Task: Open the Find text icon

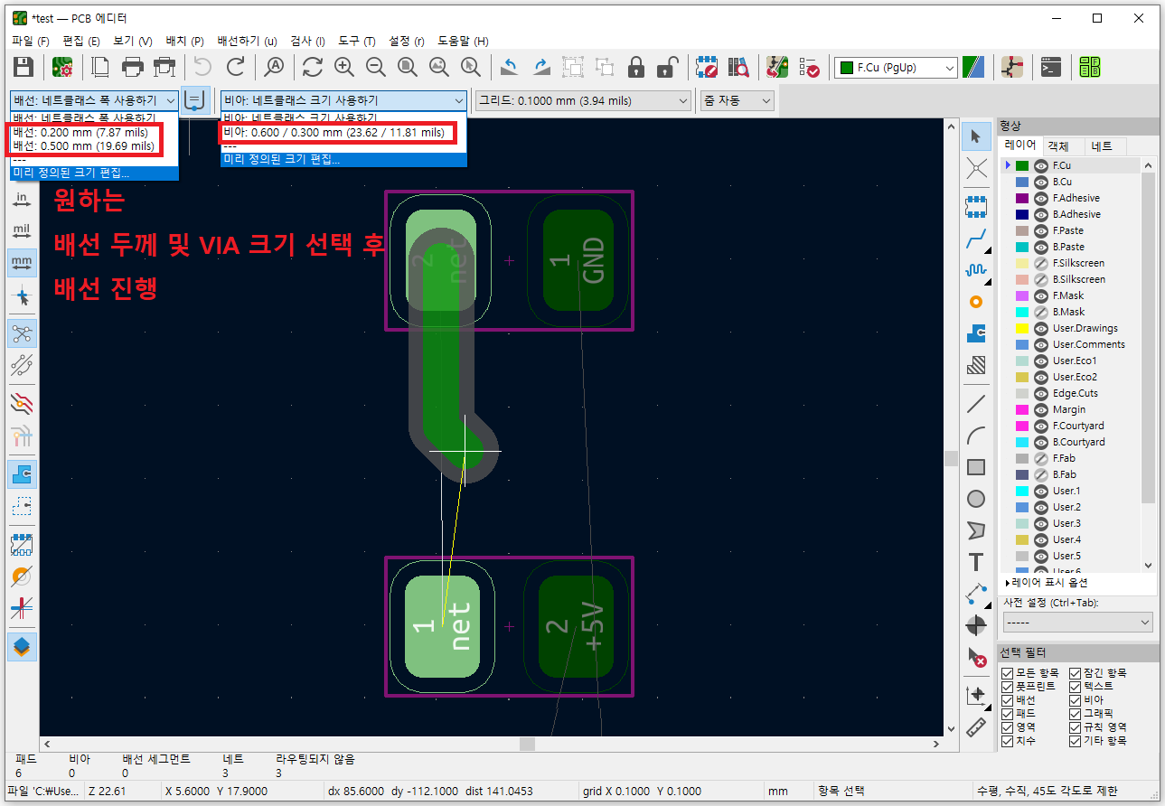Action: (x=274, y=66)
